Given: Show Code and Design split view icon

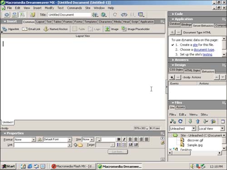Looking at the screenshot, I should click(15, 15).
